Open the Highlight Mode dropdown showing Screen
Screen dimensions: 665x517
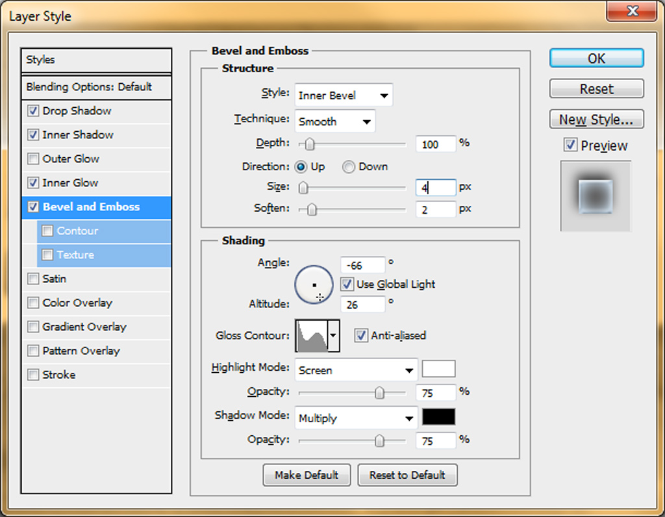357,370
